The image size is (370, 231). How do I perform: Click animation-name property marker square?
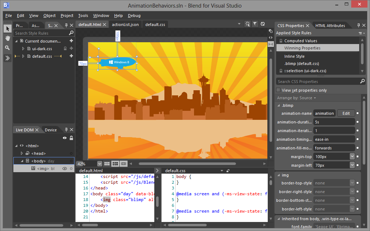(x=357, y=113)
